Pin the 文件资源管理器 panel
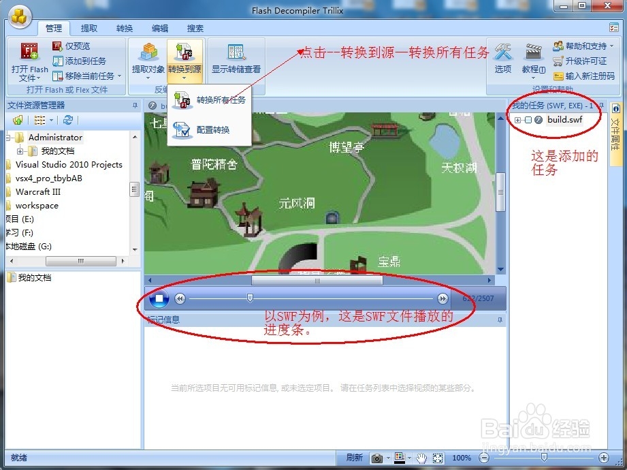Viewport: 627px width, 470px height. point(135,106)
